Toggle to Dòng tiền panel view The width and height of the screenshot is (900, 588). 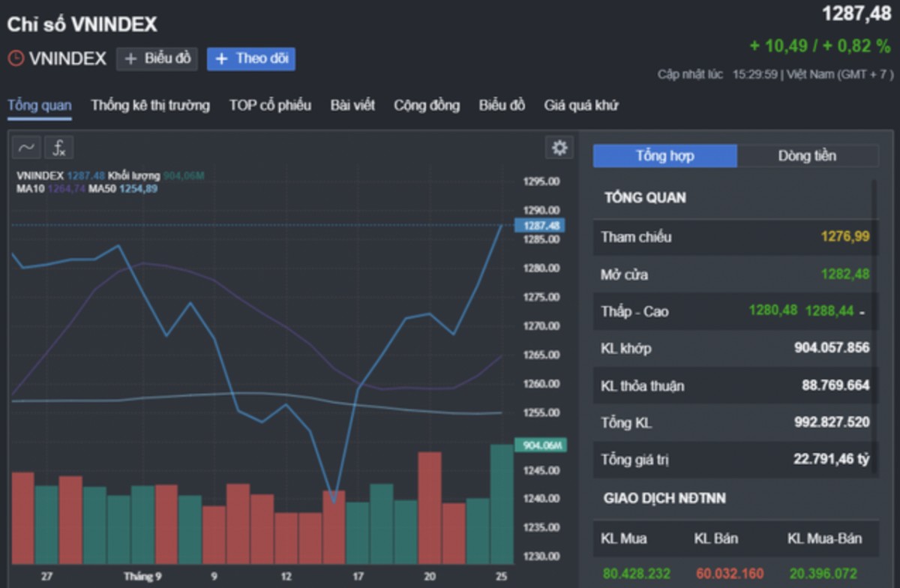807,156
